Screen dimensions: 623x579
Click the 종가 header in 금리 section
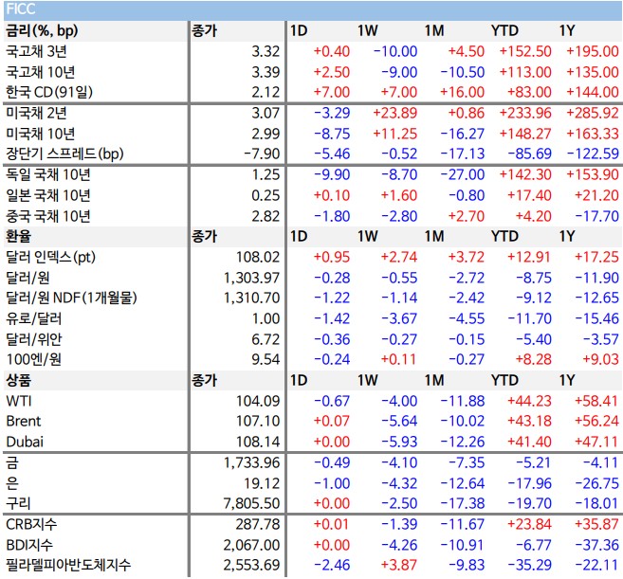tap(204, 31)
